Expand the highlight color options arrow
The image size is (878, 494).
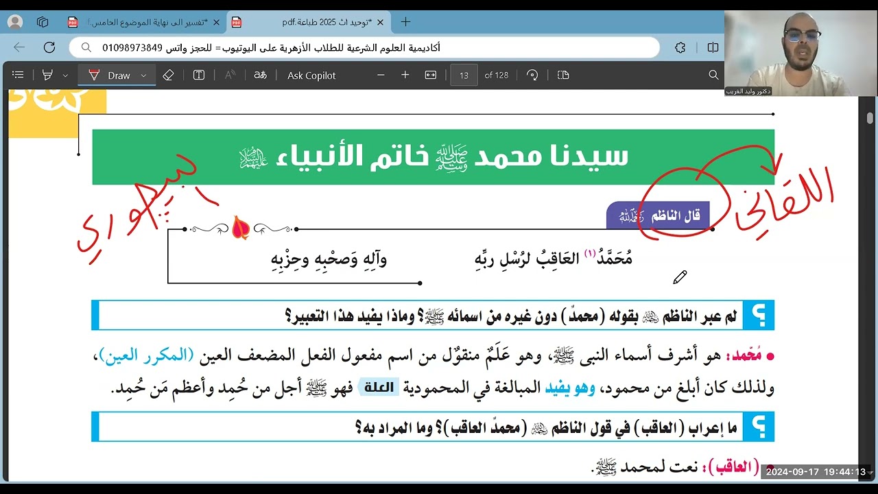65,75
